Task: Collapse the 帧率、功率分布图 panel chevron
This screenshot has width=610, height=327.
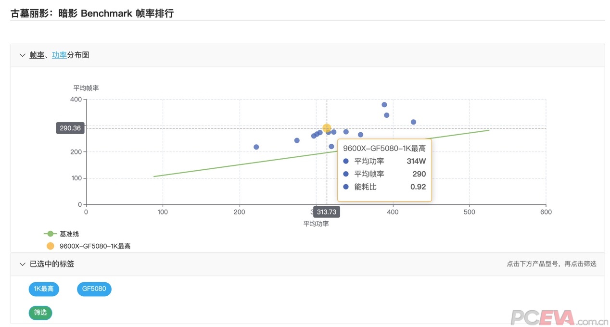Action: click(x=22, y=55)
